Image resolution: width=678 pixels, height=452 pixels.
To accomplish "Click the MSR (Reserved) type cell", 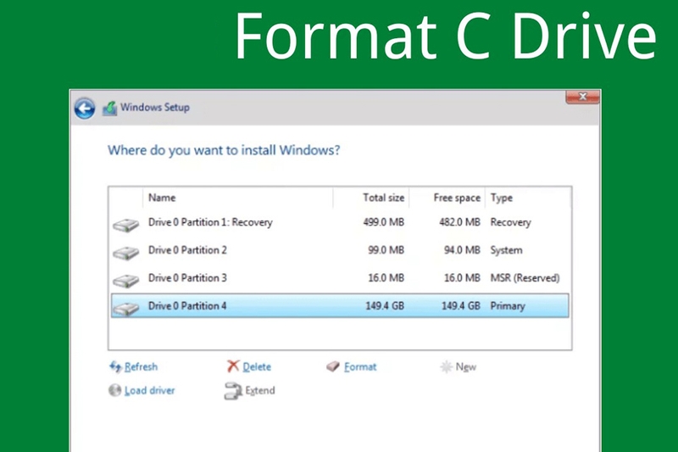I will tap(525, 278).
